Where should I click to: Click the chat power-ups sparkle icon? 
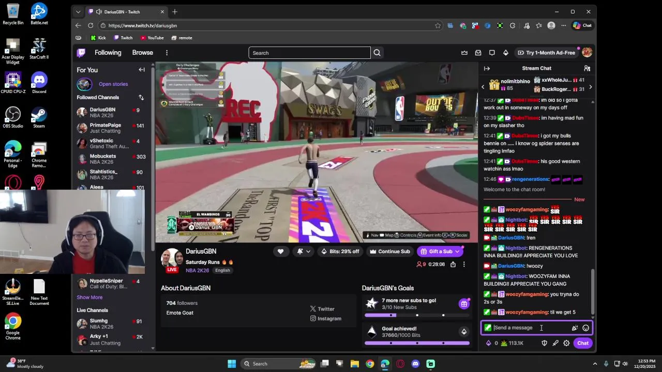coord(575,328)
